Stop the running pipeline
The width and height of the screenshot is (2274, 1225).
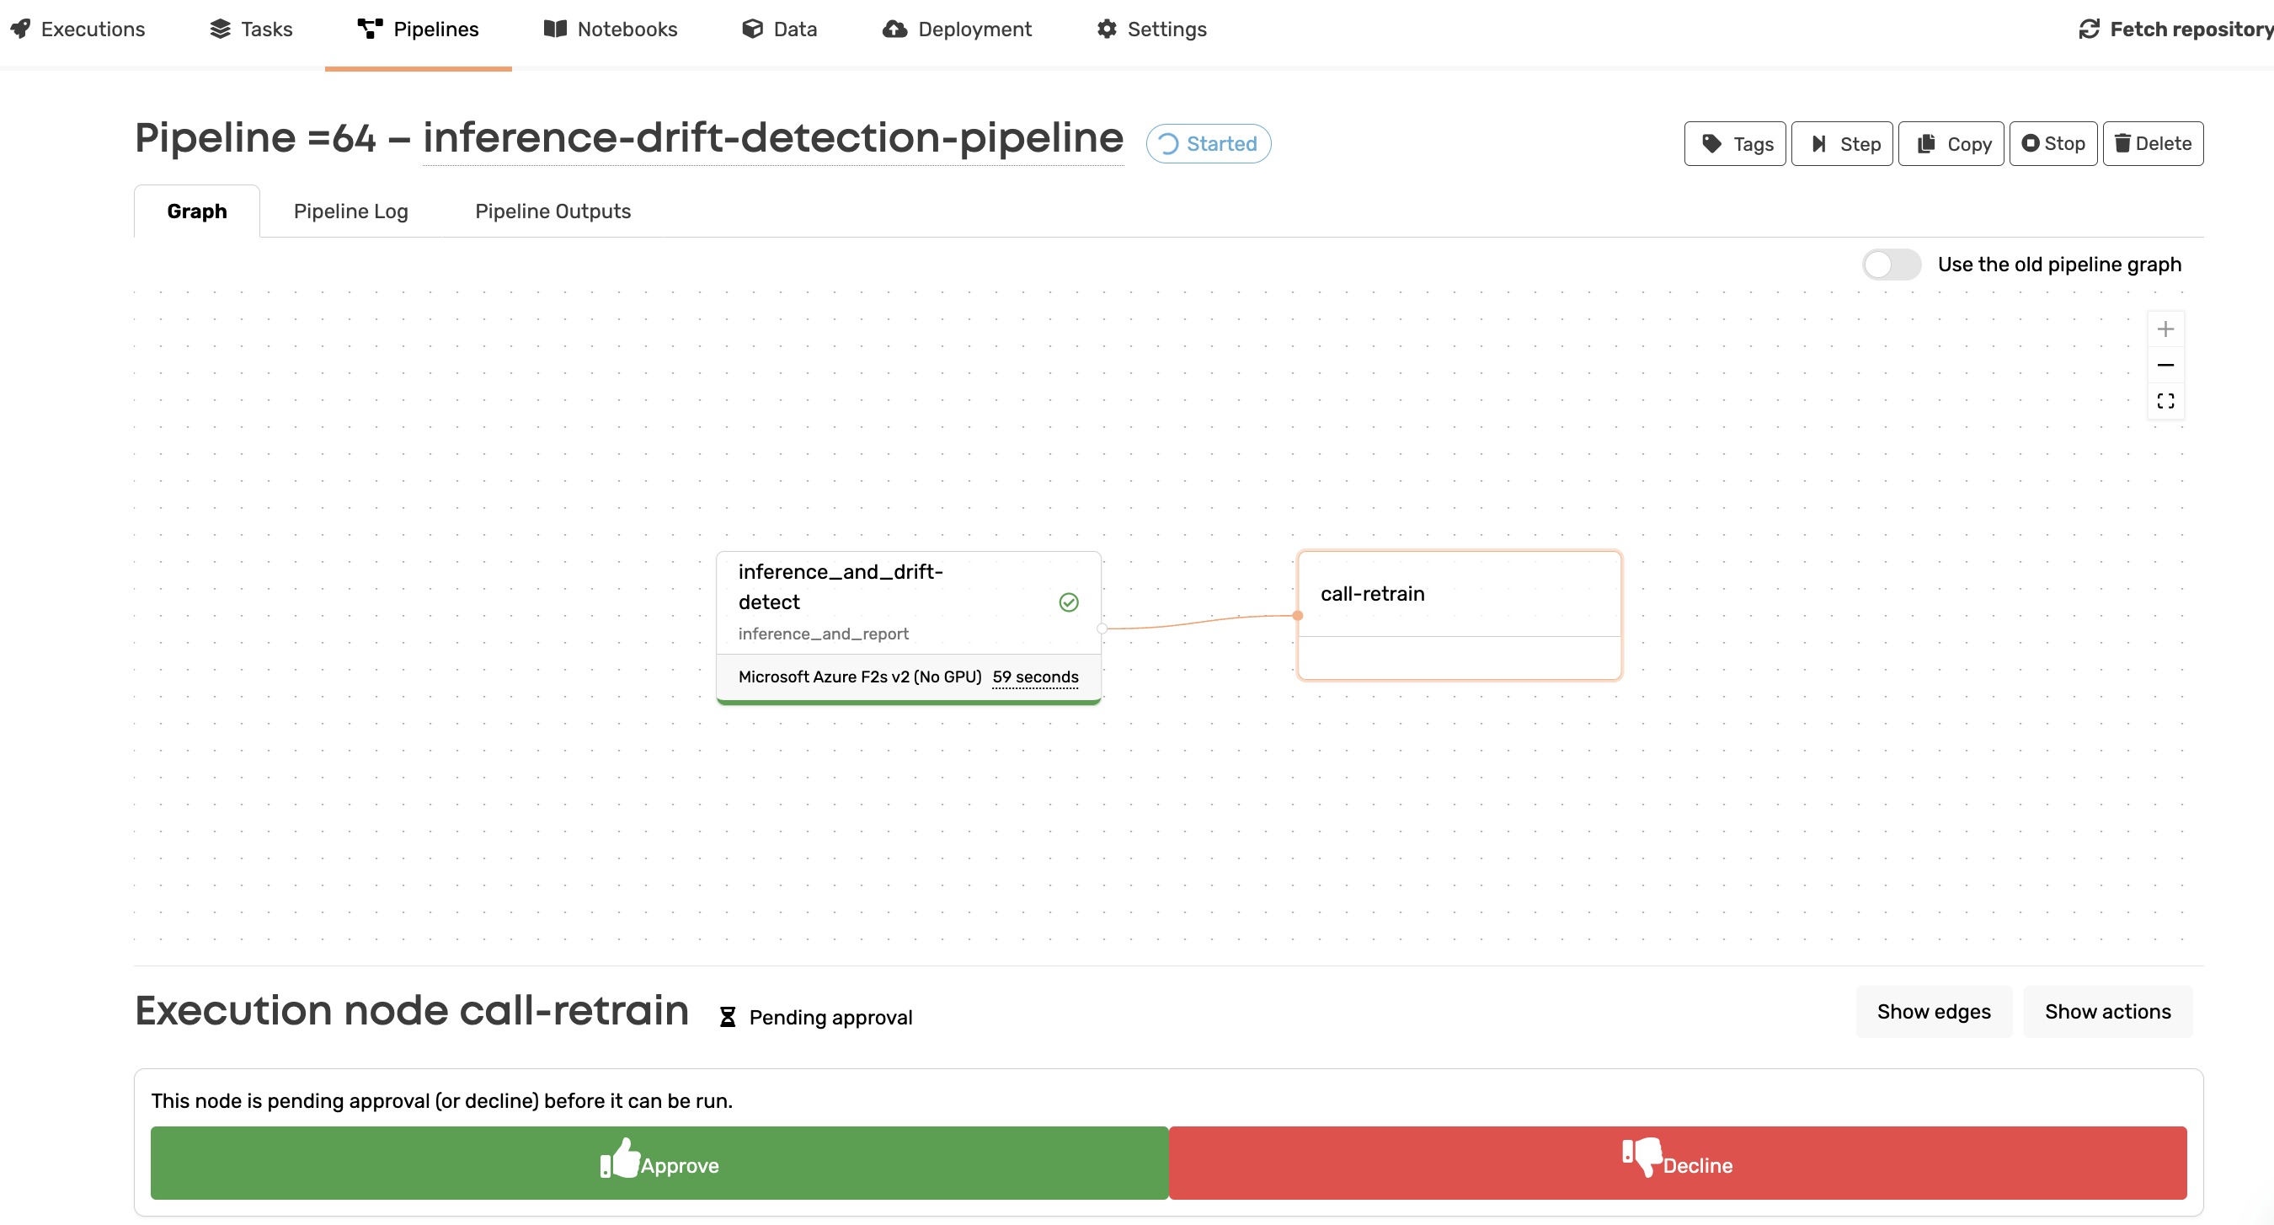[2053, 143]
